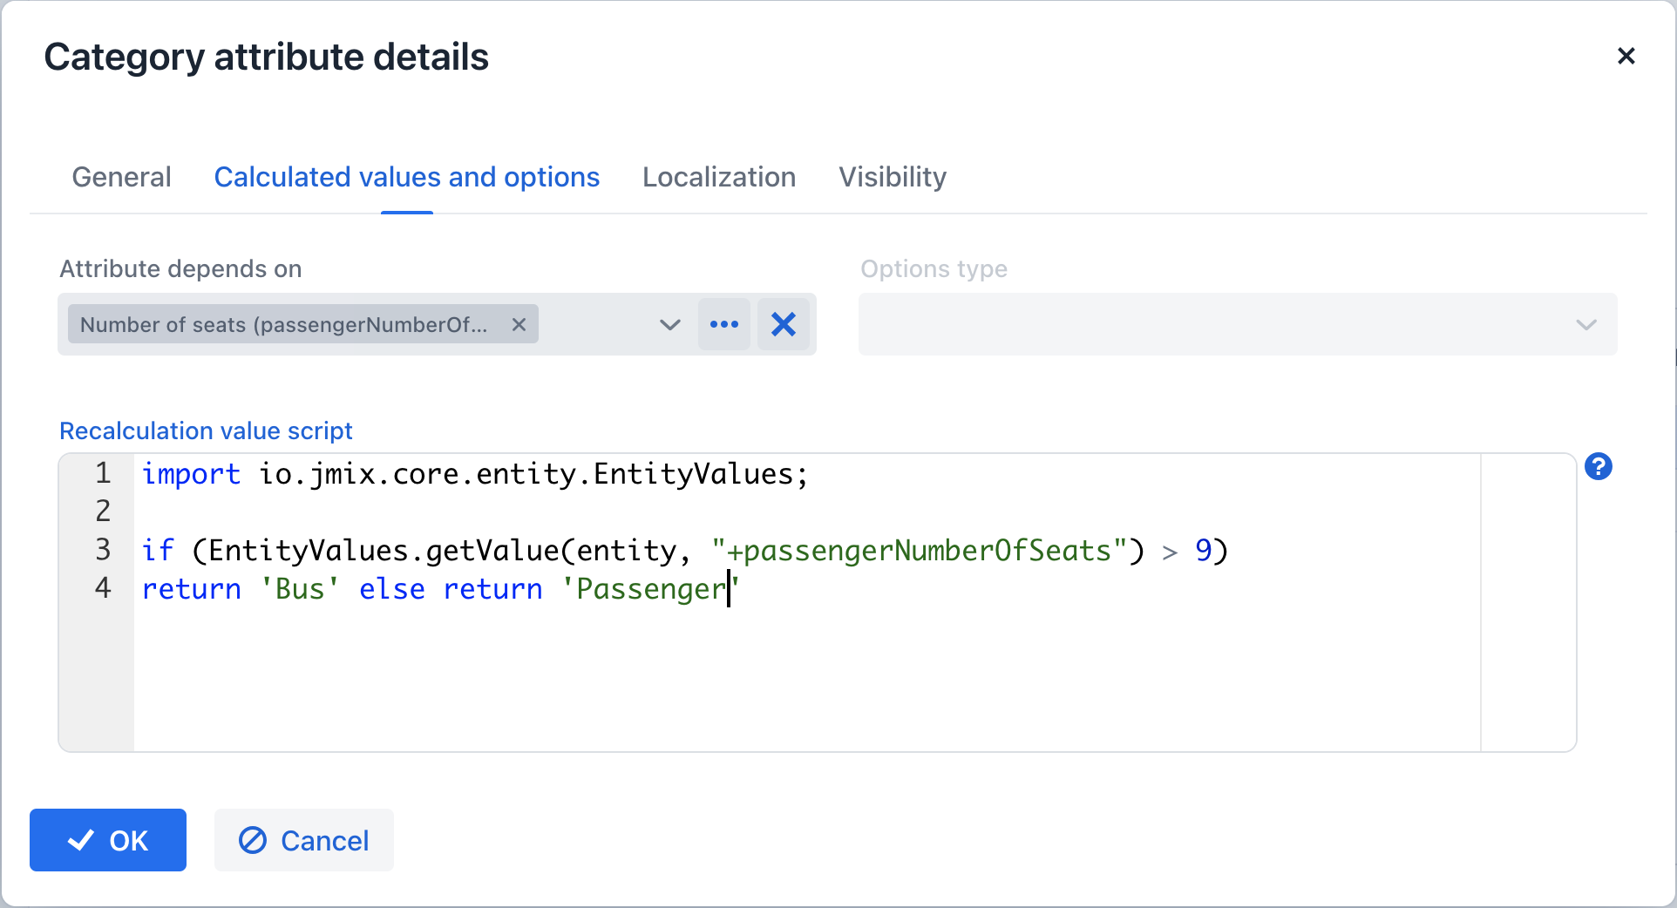Show script help via question mark icon
Screen dimensions: 1677x908
pos(1598,467)
